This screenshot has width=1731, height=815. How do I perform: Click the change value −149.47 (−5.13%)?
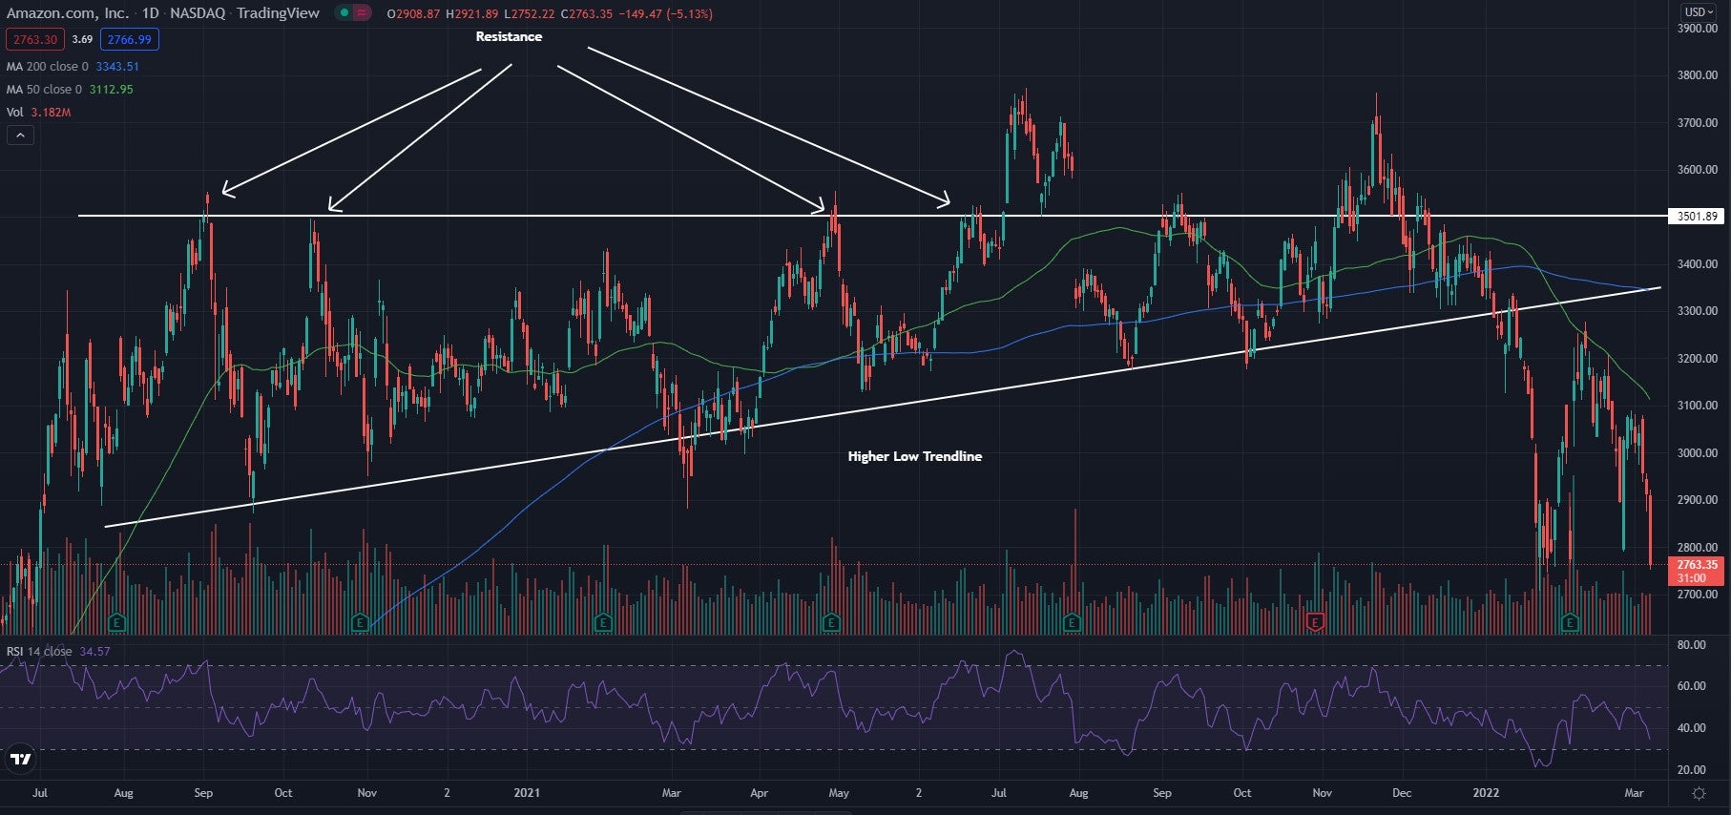tap(665, 14)
